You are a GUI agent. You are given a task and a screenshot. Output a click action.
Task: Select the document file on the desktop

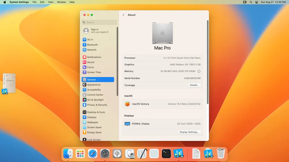pos(9,84)
